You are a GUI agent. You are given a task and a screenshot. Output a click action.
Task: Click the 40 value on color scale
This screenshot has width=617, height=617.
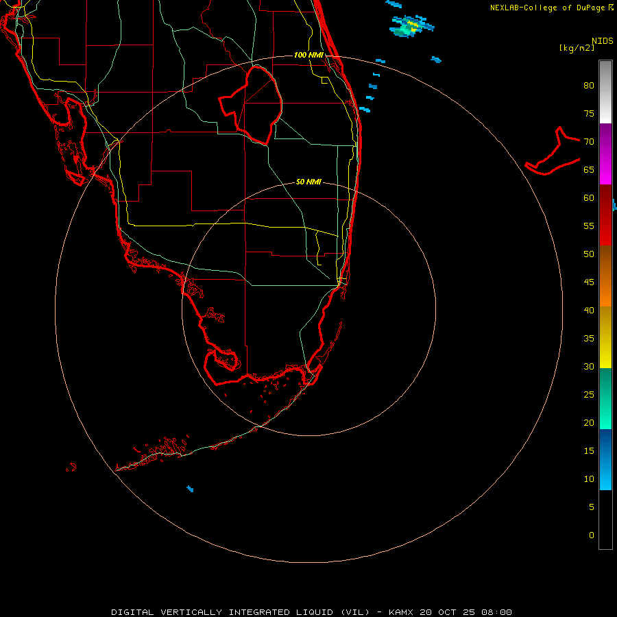point(589,311)
